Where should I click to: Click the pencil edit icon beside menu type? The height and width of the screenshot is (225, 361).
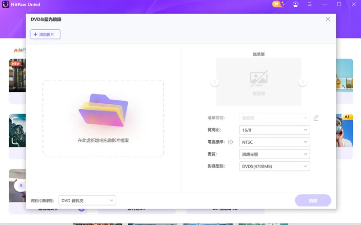[316, 118]
